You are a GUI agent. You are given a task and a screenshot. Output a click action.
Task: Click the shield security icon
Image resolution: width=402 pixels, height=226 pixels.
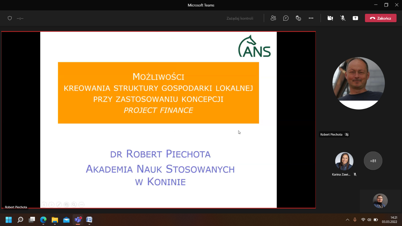10,18
